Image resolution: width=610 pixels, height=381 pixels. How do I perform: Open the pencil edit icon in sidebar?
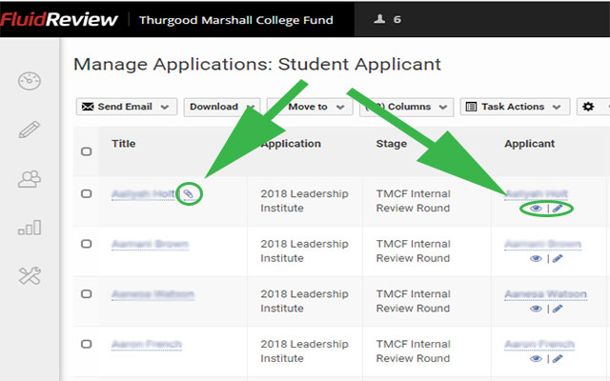pyautogui.click(x=30, y=130)
